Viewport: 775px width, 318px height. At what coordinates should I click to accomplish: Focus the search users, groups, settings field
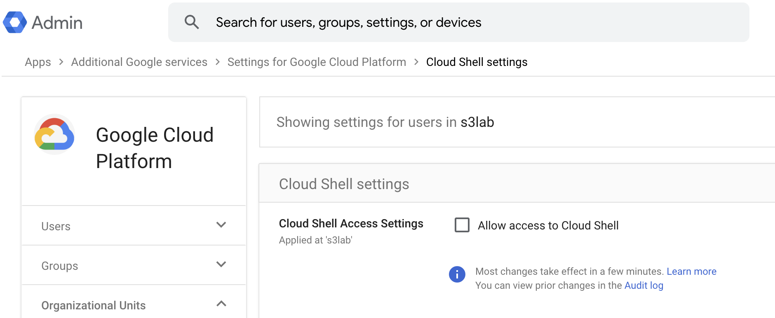(453, 22)
